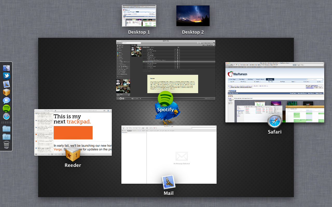Screen dimensions: 332x207
Task: Launch Twitter from the Dock
Action: pos(6,76)
